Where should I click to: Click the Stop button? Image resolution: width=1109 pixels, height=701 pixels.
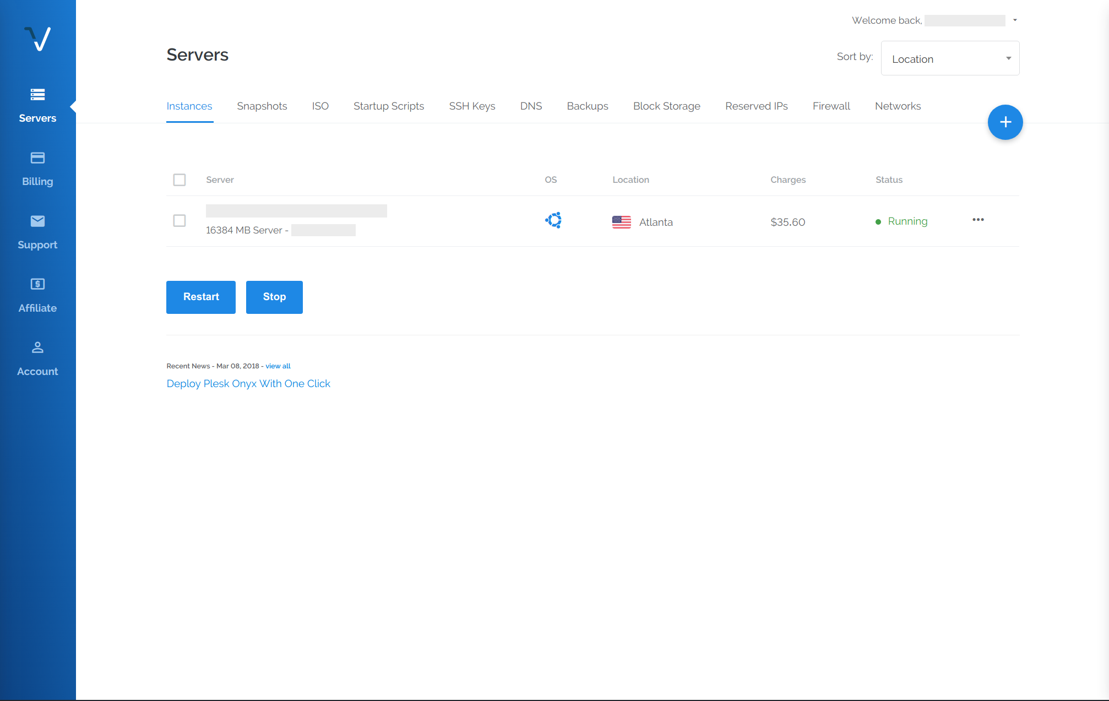(x=274, y=297)
